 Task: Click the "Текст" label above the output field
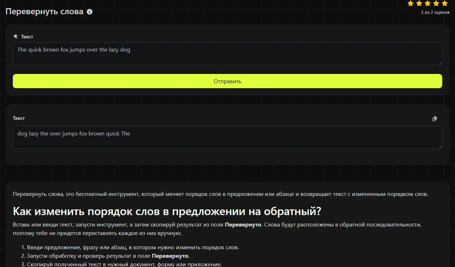(19, 118)
